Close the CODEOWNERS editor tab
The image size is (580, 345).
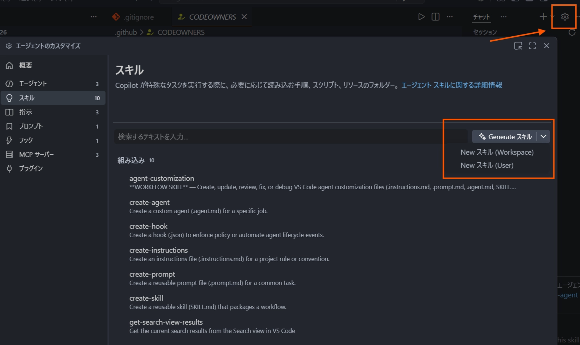pos(244,17)
